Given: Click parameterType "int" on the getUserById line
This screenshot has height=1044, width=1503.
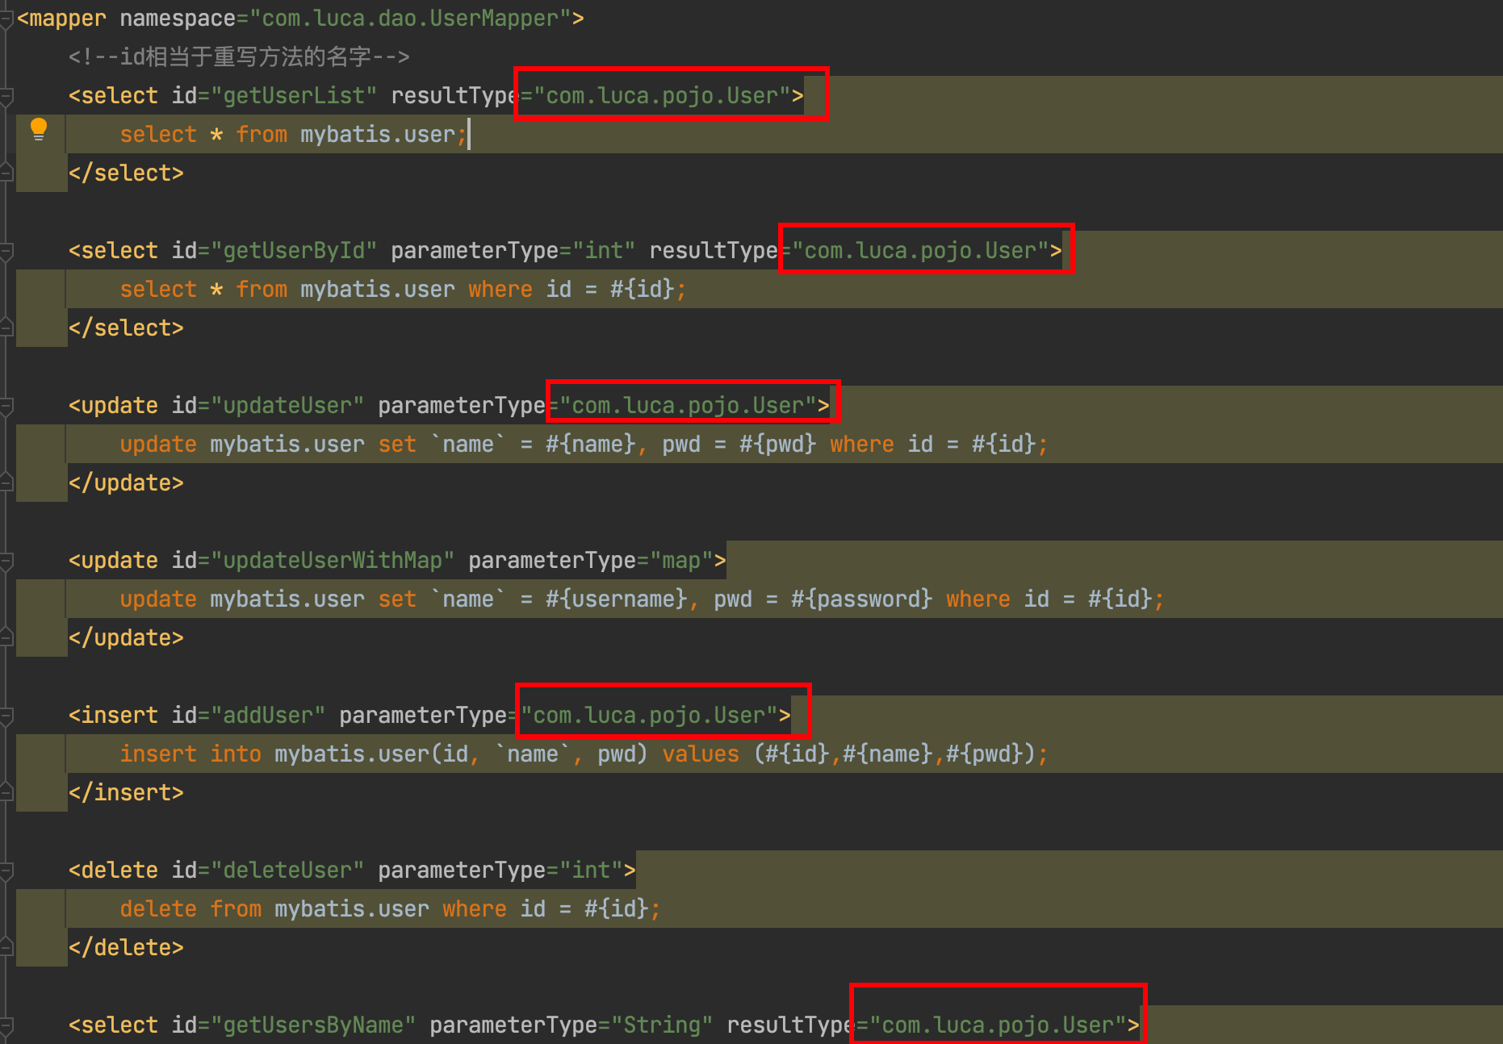Looking at the screenshot, I should pos(604,251).
